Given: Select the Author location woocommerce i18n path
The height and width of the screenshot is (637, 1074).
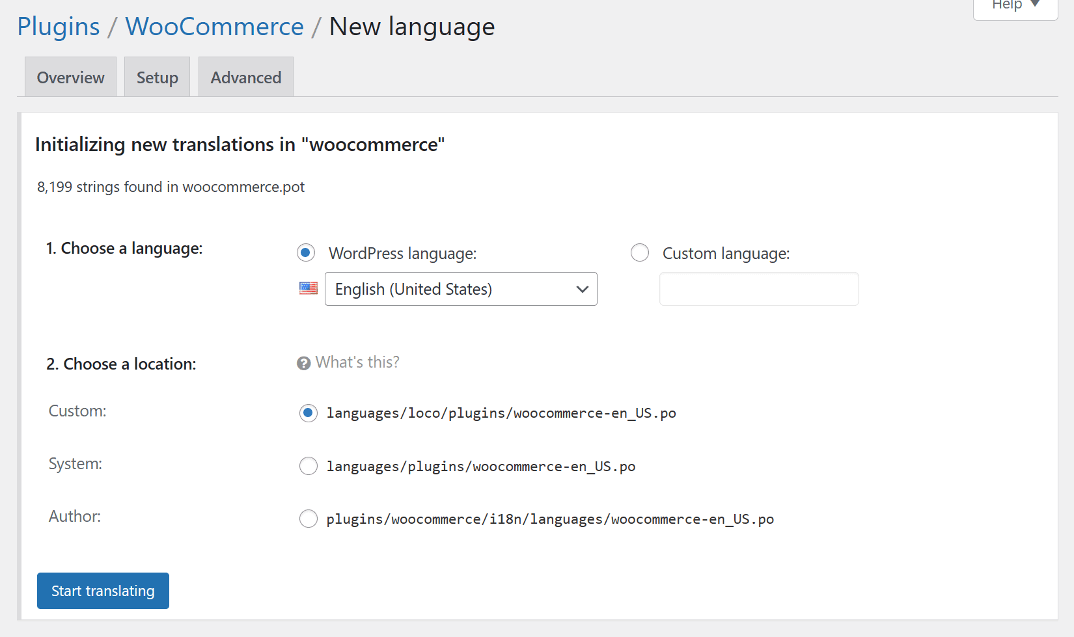Looking at the screenshot, I should point(308,519).
